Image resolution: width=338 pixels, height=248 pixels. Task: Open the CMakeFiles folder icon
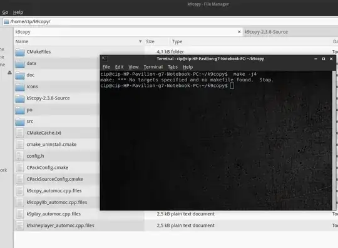click(x=20, y=52)
